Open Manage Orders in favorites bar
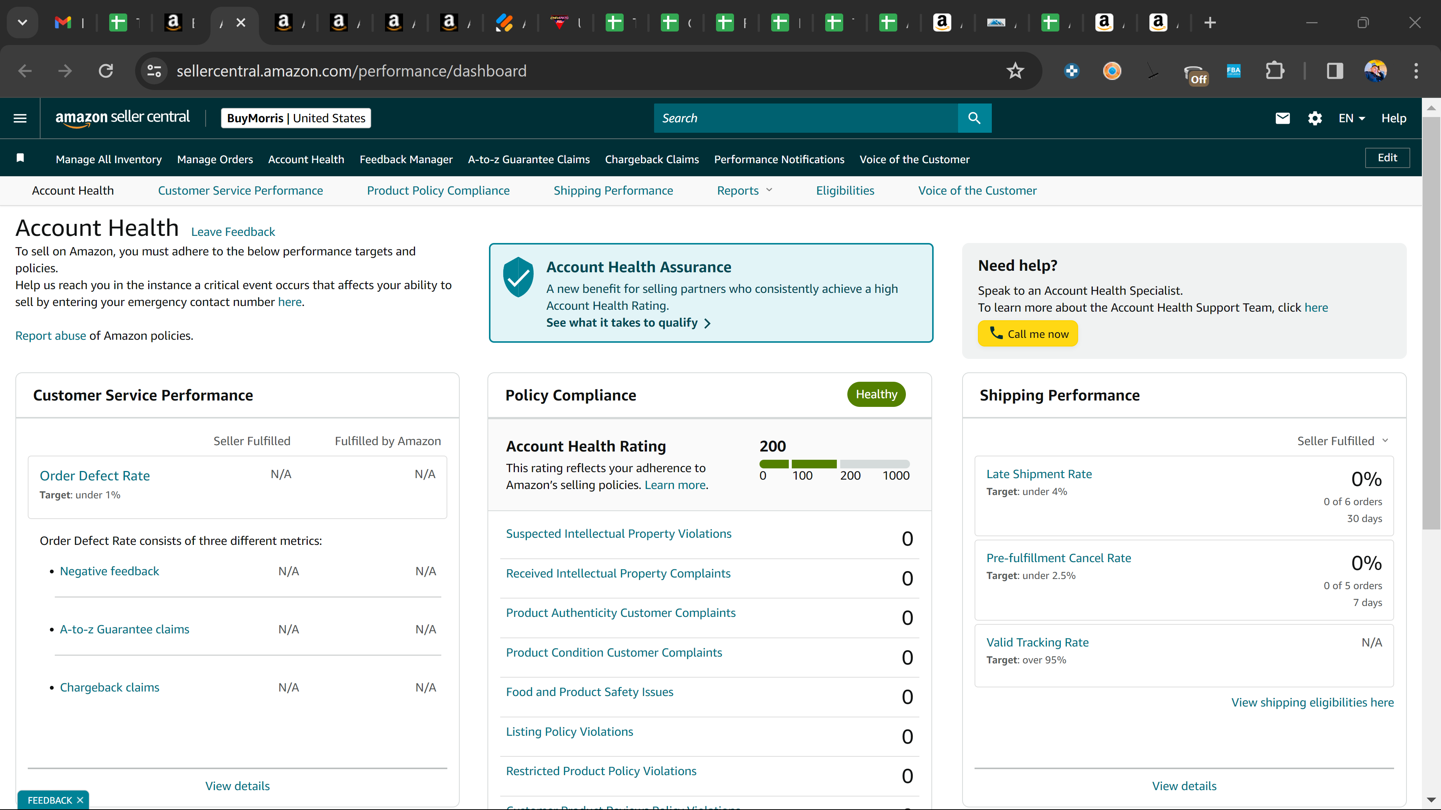The image size is (1441, 810). (215, 159)
